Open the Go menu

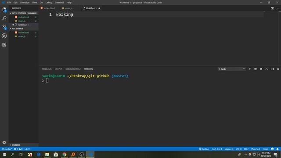click(x=41, y=3)
